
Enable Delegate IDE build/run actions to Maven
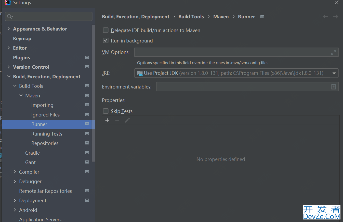(106, 30)
